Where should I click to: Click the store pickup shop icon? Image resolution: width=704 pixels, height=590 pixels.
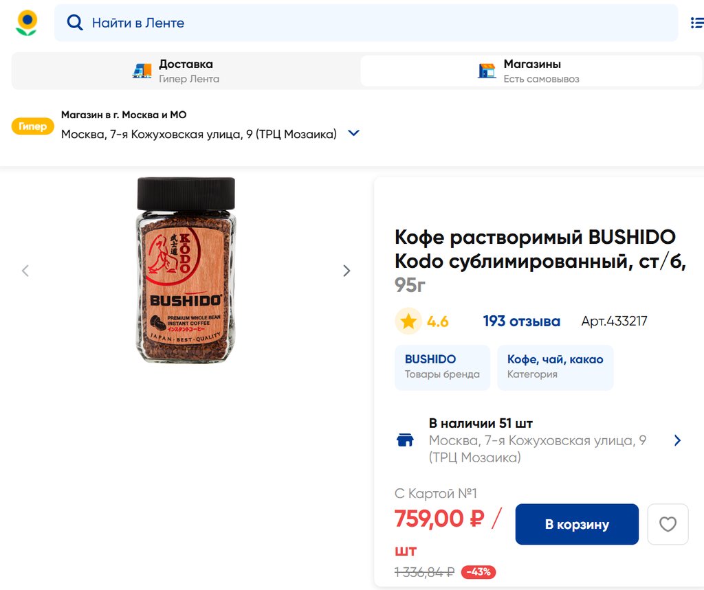pyautogui.click(x=487, y=71)
